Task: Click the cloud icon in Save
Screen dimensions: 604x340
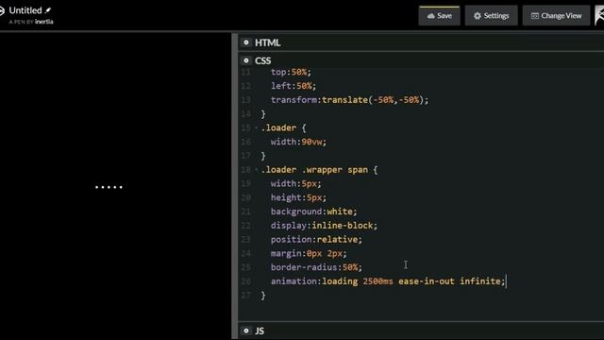Action: point(431,16)
